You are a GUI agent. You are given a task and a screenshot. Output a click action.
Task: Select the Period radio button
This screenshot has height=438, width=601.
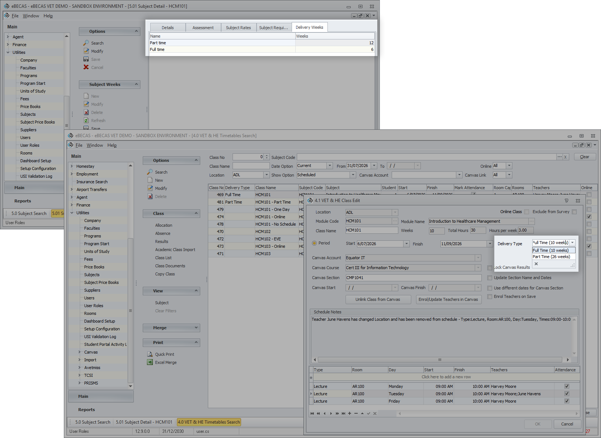pos(315,243)
